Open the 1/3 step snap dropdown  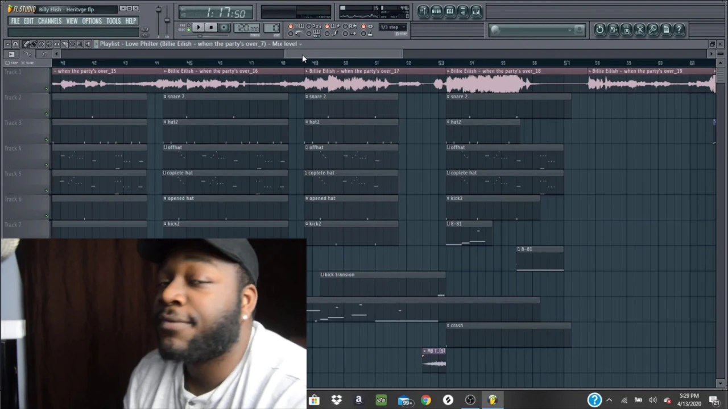(392, 27)
